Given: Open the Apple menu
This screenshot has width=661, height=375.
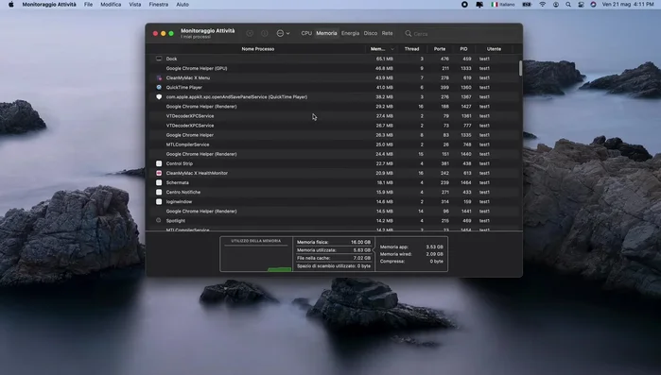Looking at the screenshot, I should (x=11, y=4).
